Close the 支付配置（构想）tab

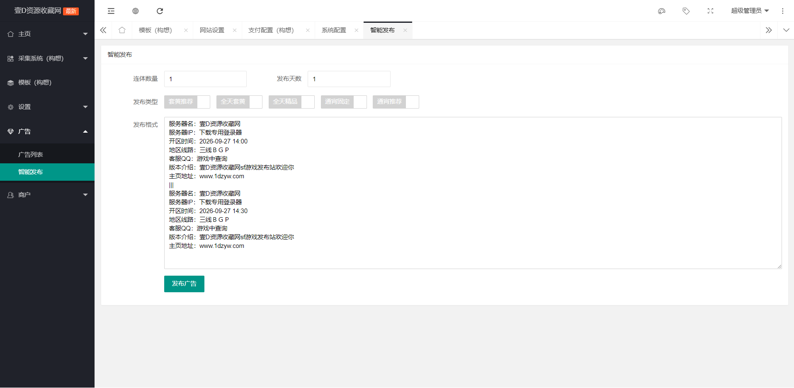(308, 30)
